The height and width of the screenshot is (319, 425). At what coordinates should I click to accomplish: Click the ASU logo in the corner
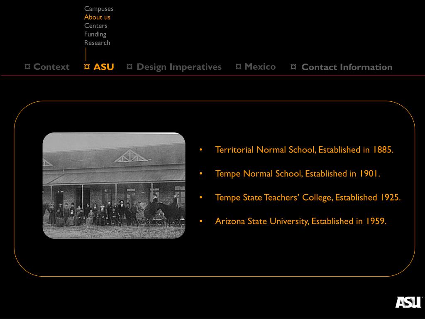[408, 302]
